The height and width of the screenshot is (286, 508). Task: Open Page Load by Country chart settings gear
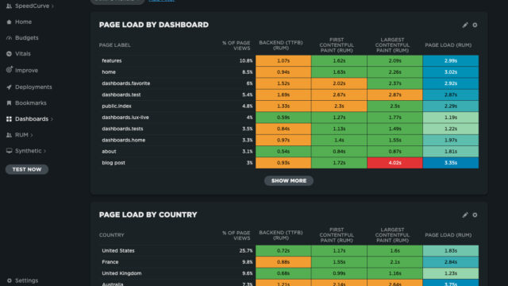tap(475, 215)
